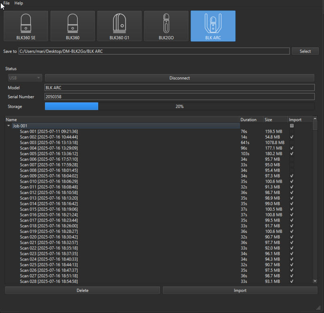This screenshot has width=324, height=313.
Task: Open the Select folder dialog
Action: tap(305, 51)
